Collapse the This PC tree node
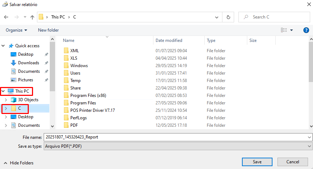This screenshot has height=169, width=313. (x=3, y=91)
